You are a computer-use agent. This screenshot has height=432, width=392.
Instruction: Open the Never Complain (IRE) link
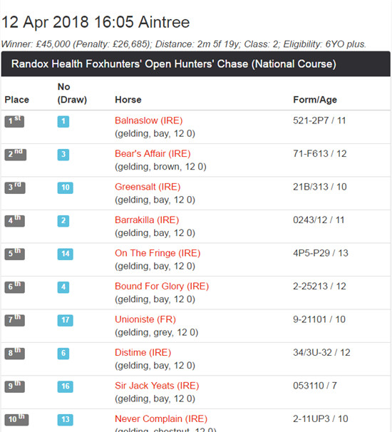(x=161, y=418)
